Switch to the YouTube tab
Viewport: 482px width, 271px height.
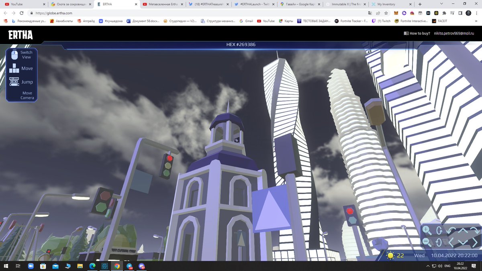(24, 4)
